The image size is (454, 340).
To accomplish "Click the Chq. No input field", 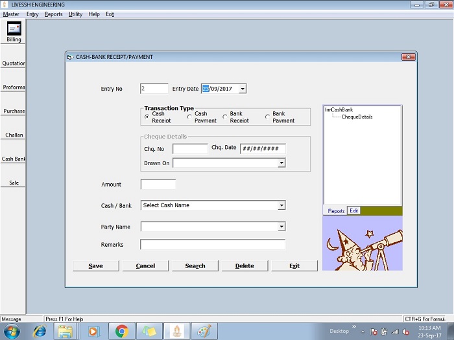I will pos(190,148).
